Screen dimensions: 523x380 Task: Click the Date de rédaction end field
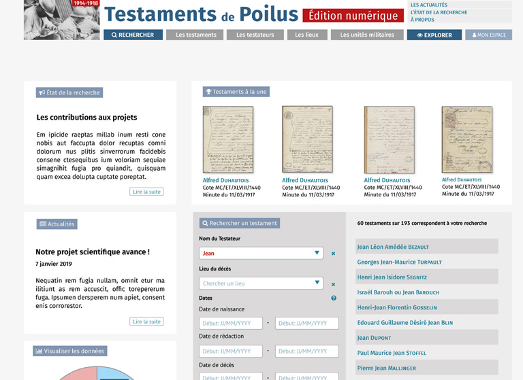tap(307, 351)
